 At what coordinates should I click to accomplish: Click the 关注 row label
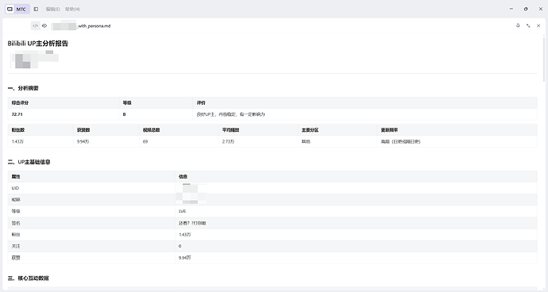16,246
